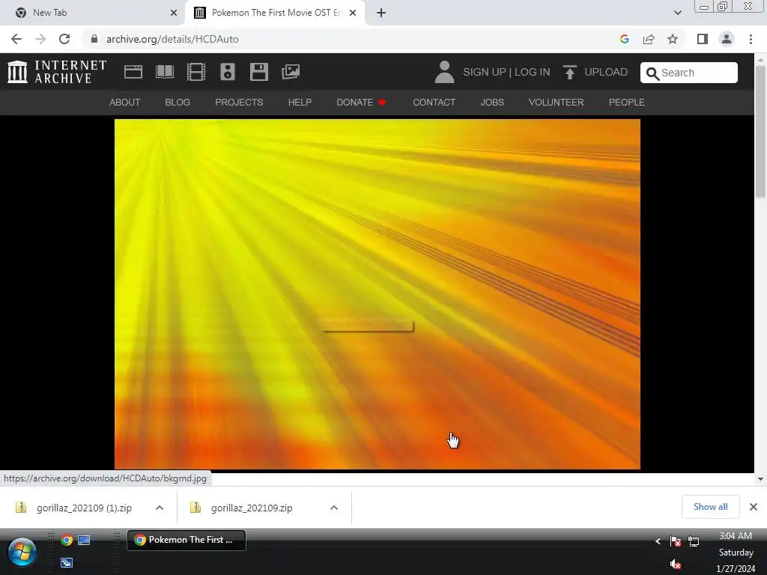Close the downloads bar

click(x=754, y=507)
